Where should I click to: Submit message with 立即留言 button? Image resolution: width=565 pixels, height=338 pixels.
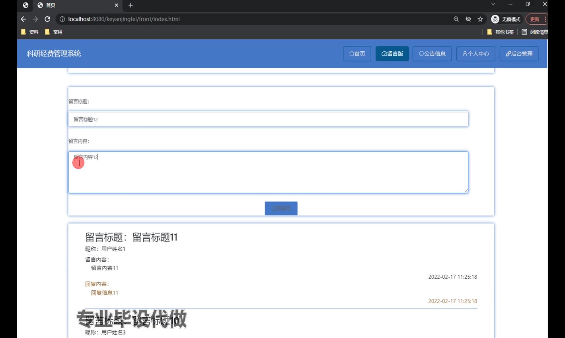tap(281, 208)
